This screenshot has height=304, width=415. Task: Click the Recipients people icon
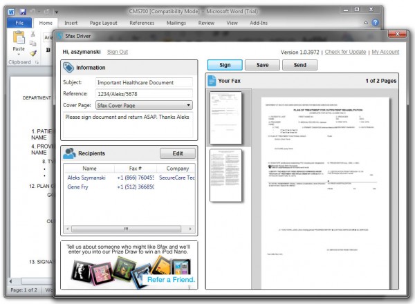click(69, 153)
